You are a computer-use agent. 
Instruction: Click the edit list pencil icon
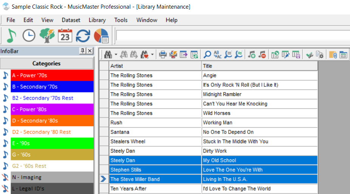coord(285,54)
